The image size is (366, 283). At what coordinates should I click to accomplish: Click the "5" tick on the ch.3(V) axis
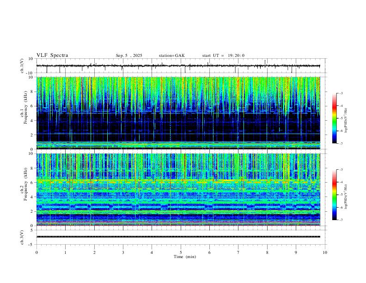click(x=32, y=230)
